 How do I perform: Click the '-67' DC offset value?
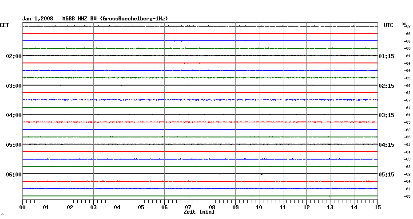click(x=407, y=101)
